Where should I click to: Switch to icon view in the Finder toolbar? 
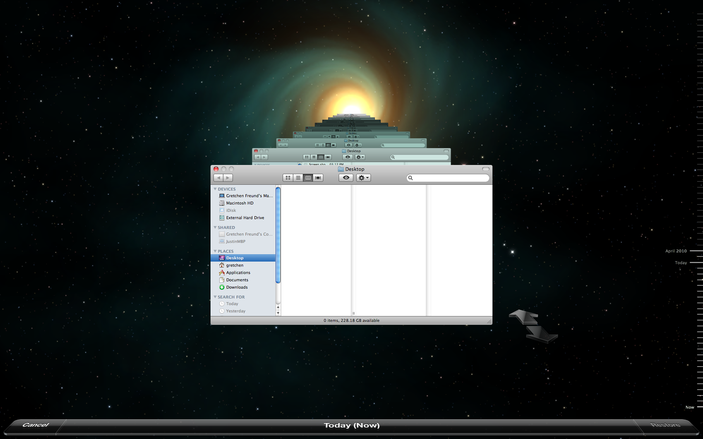click(x=288, y=178)
